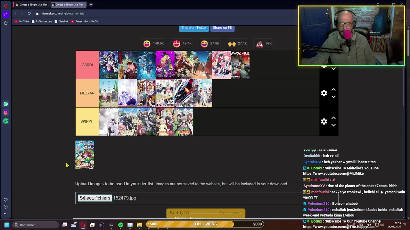Open the youtube.com/@The.HappyCast chat link
Image resolution: width=410 pixels, height=230 pixels.
[x=339, y=227]
